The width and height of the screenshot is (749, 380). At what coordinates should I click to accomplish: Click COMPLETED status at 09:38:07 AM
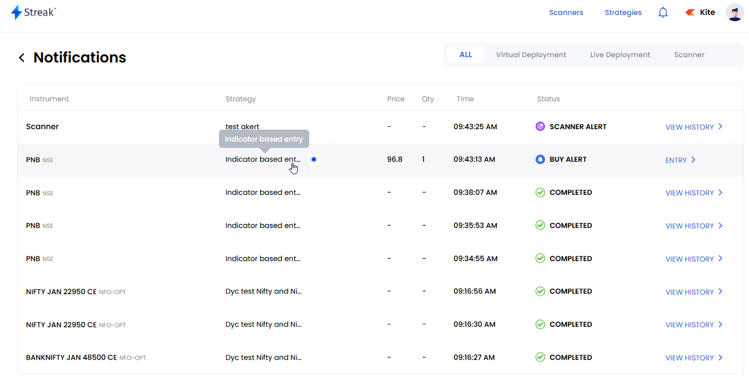point(571,192)
